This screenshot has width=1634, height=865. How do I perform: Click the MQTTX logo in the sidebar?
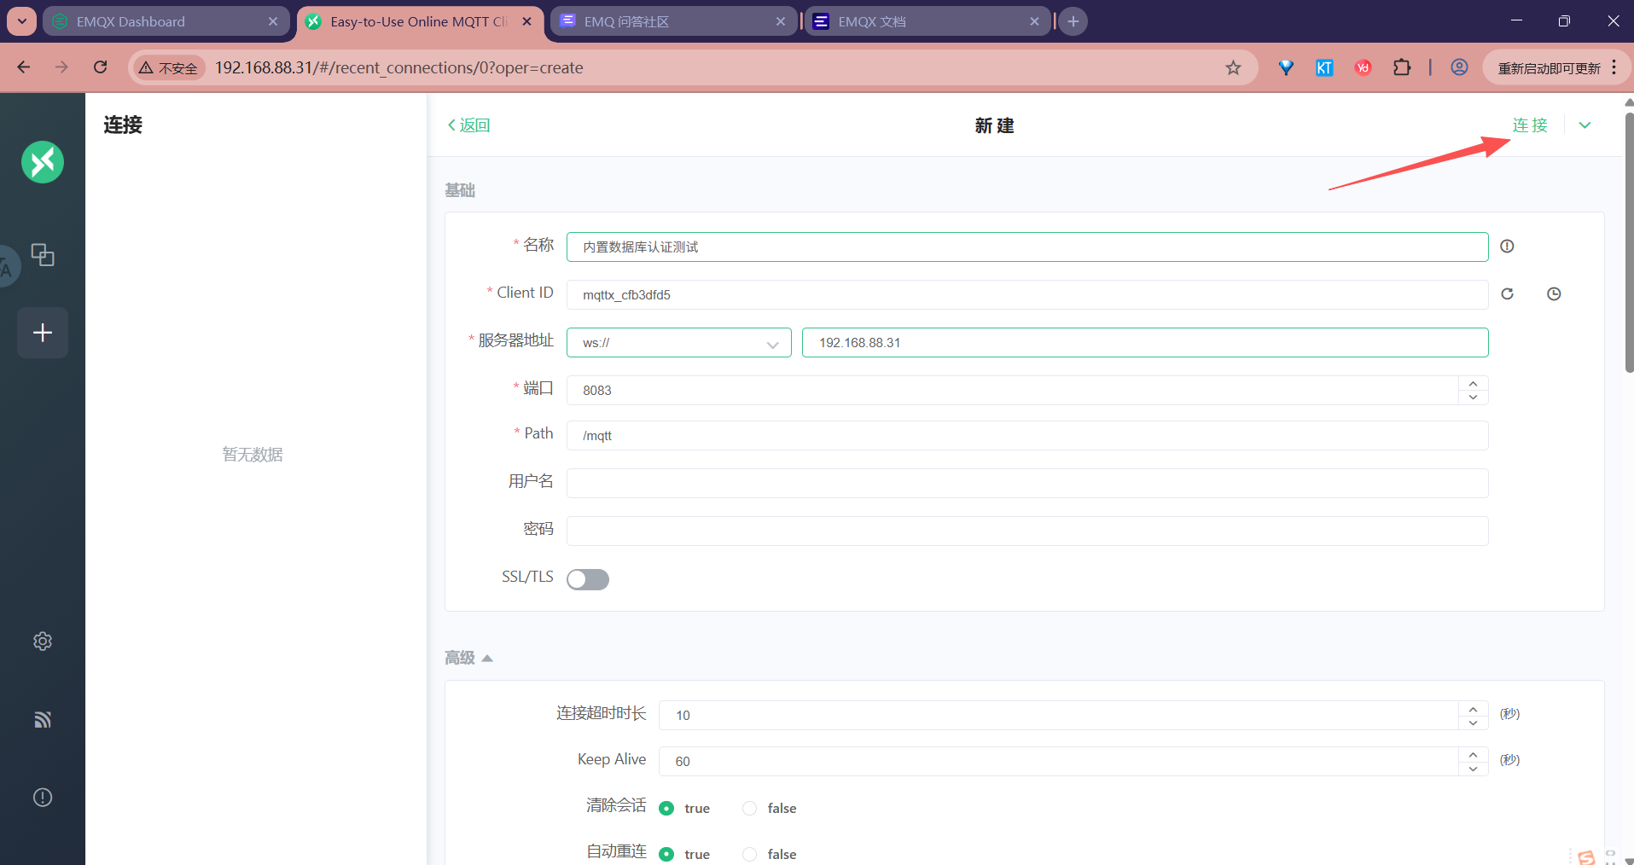(43, 162)
